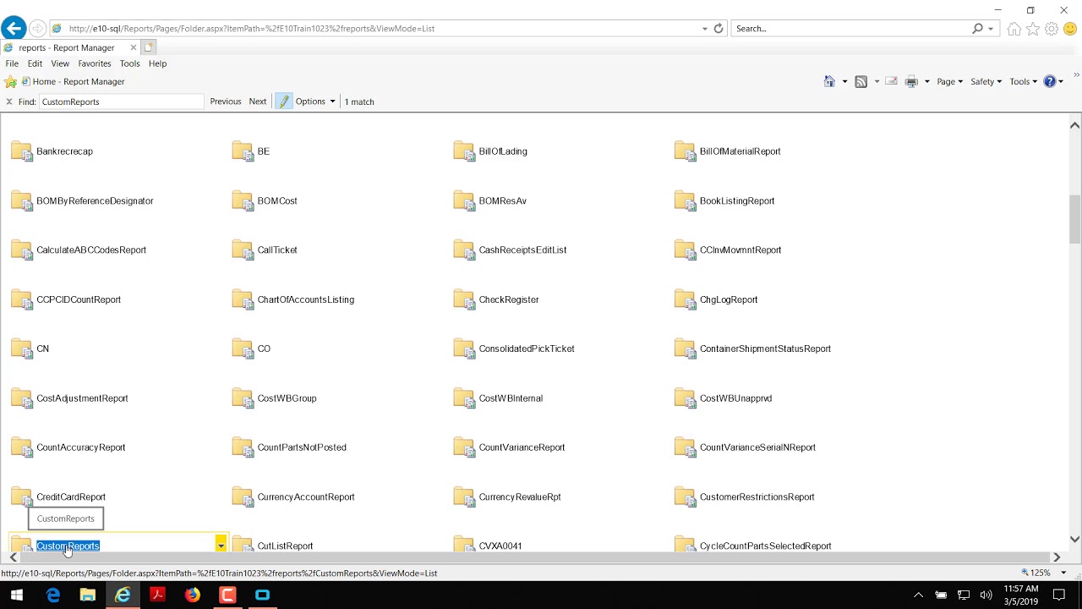1082x609 pixels.
Task: Click the browser Back arrow button
Action: coord(14,29)
